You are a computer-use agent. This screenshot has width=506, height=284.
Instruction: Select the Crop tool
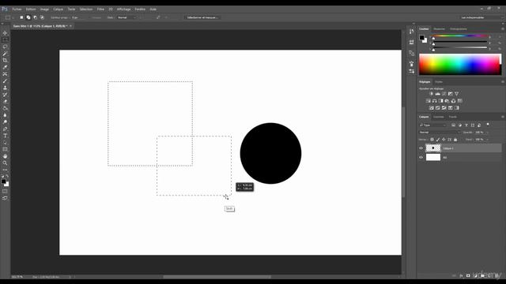5,60
